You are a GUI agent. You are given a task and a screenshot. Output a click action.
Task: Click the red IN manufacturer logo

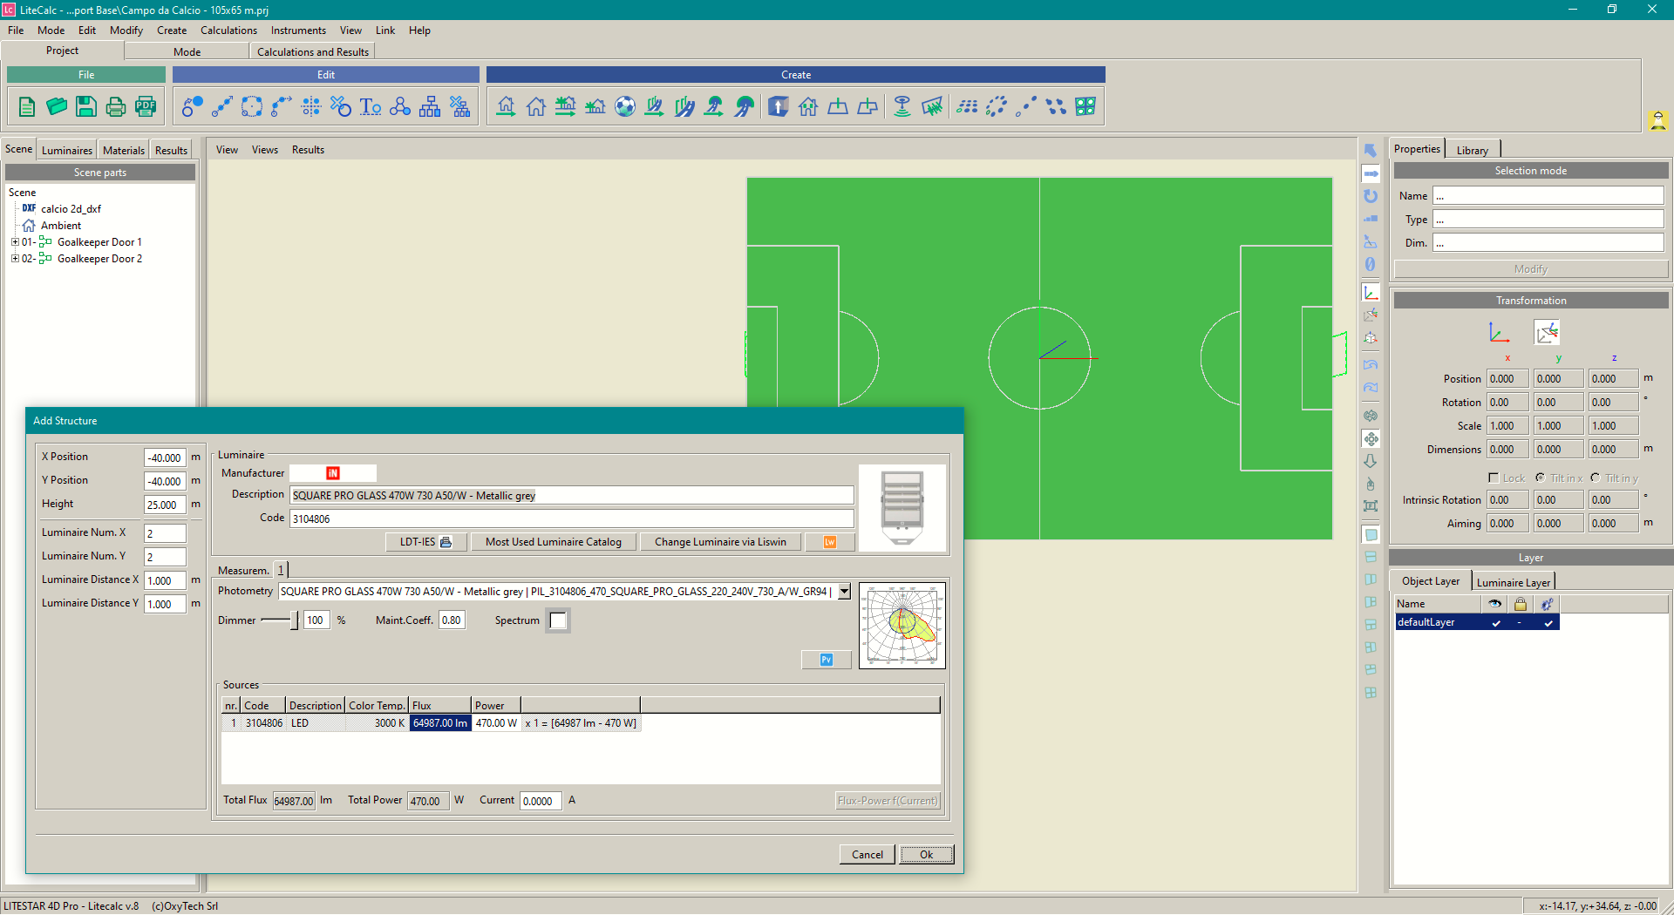click(333, 473)
